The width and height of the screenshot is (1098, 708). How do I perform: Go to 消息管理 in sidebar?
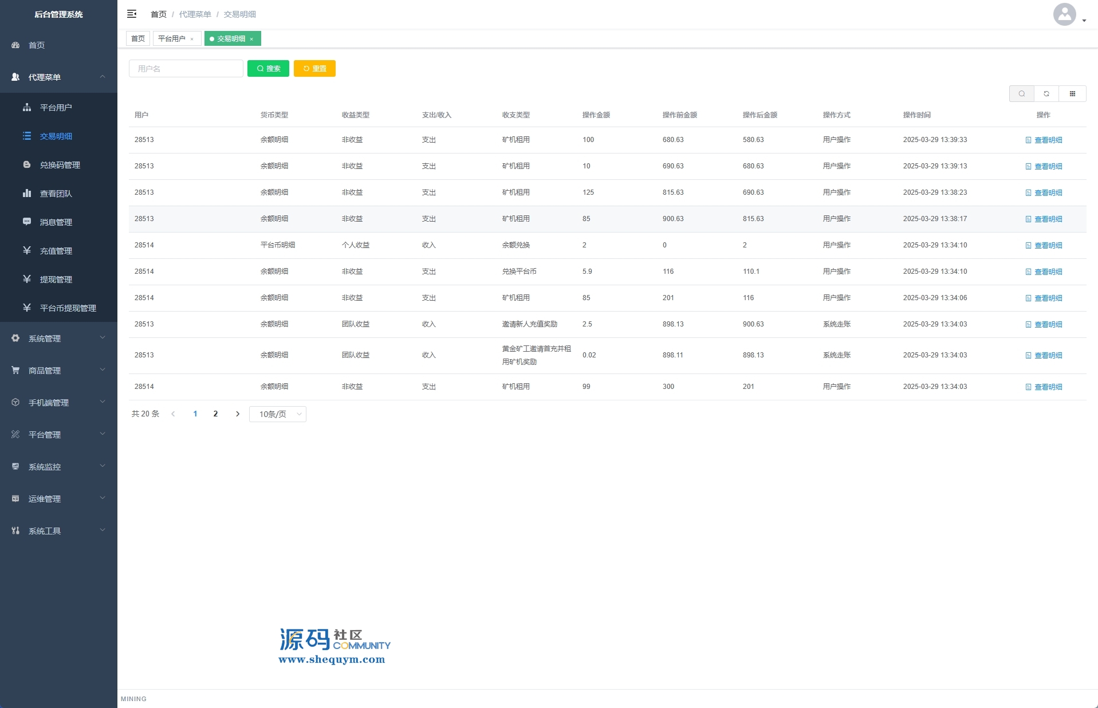pos(56,222)
